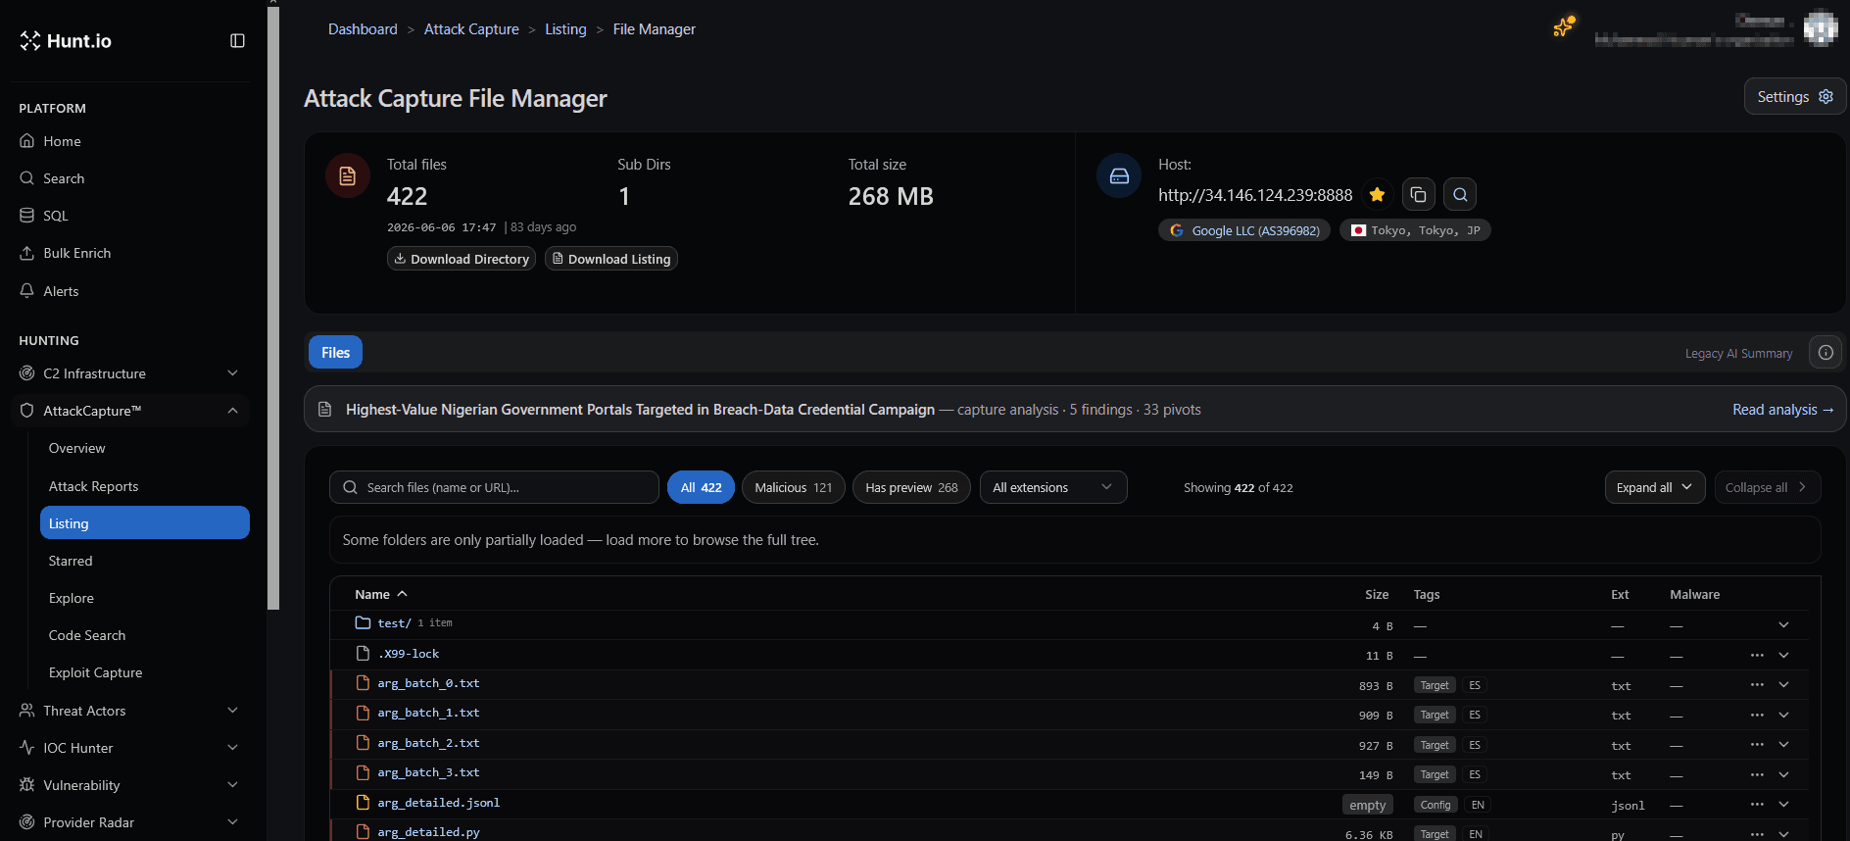Select the Files tab
1850x841 pixels.
click(x=335, y=353)
